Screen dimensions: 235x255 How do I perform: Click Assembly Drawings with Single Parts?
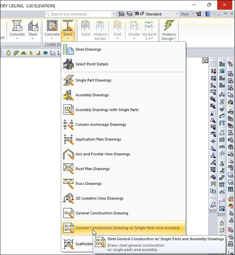point(107,110)
